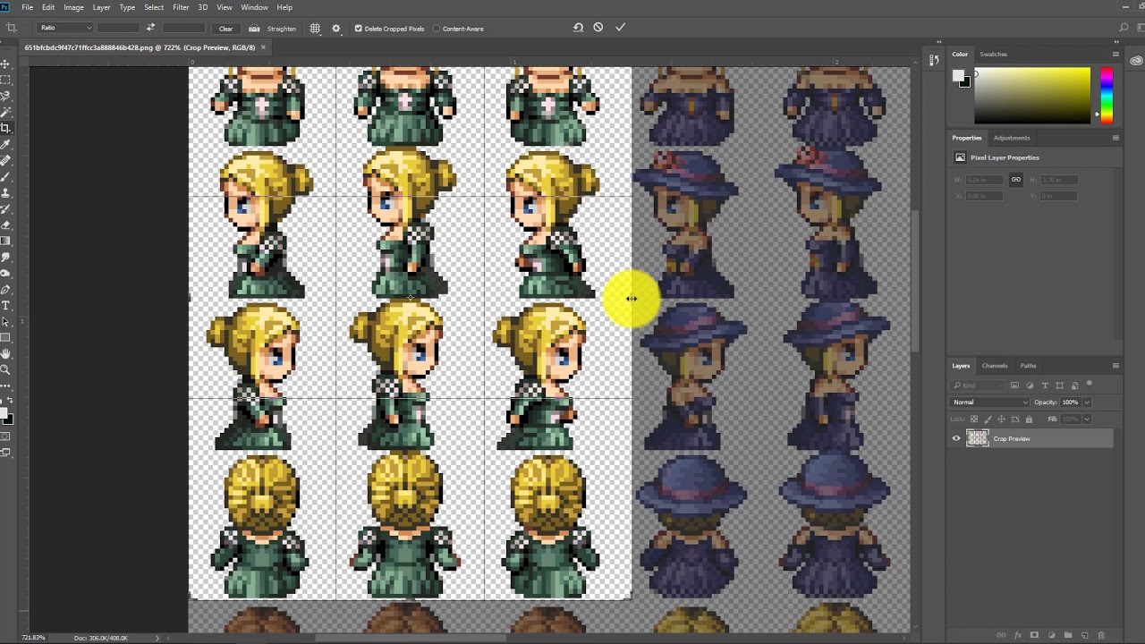Open layer style fx menu

coord(1018,635)
